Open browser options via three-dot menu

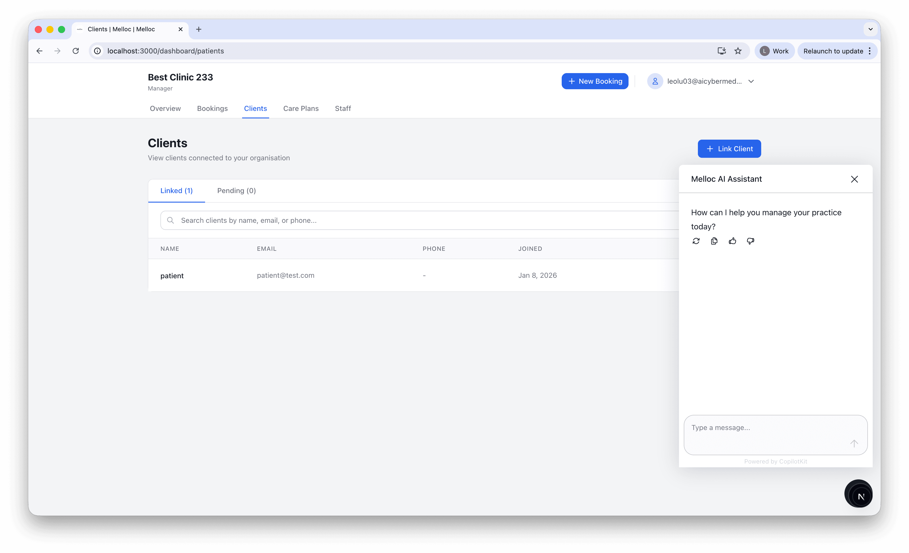coord(869,51)
